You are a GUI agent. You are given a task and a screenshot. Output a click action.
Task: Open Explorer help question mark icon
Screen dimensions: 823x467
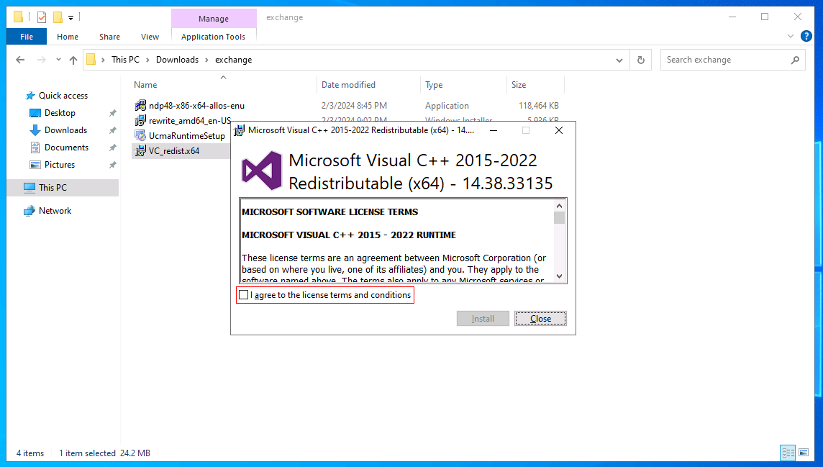806,36
